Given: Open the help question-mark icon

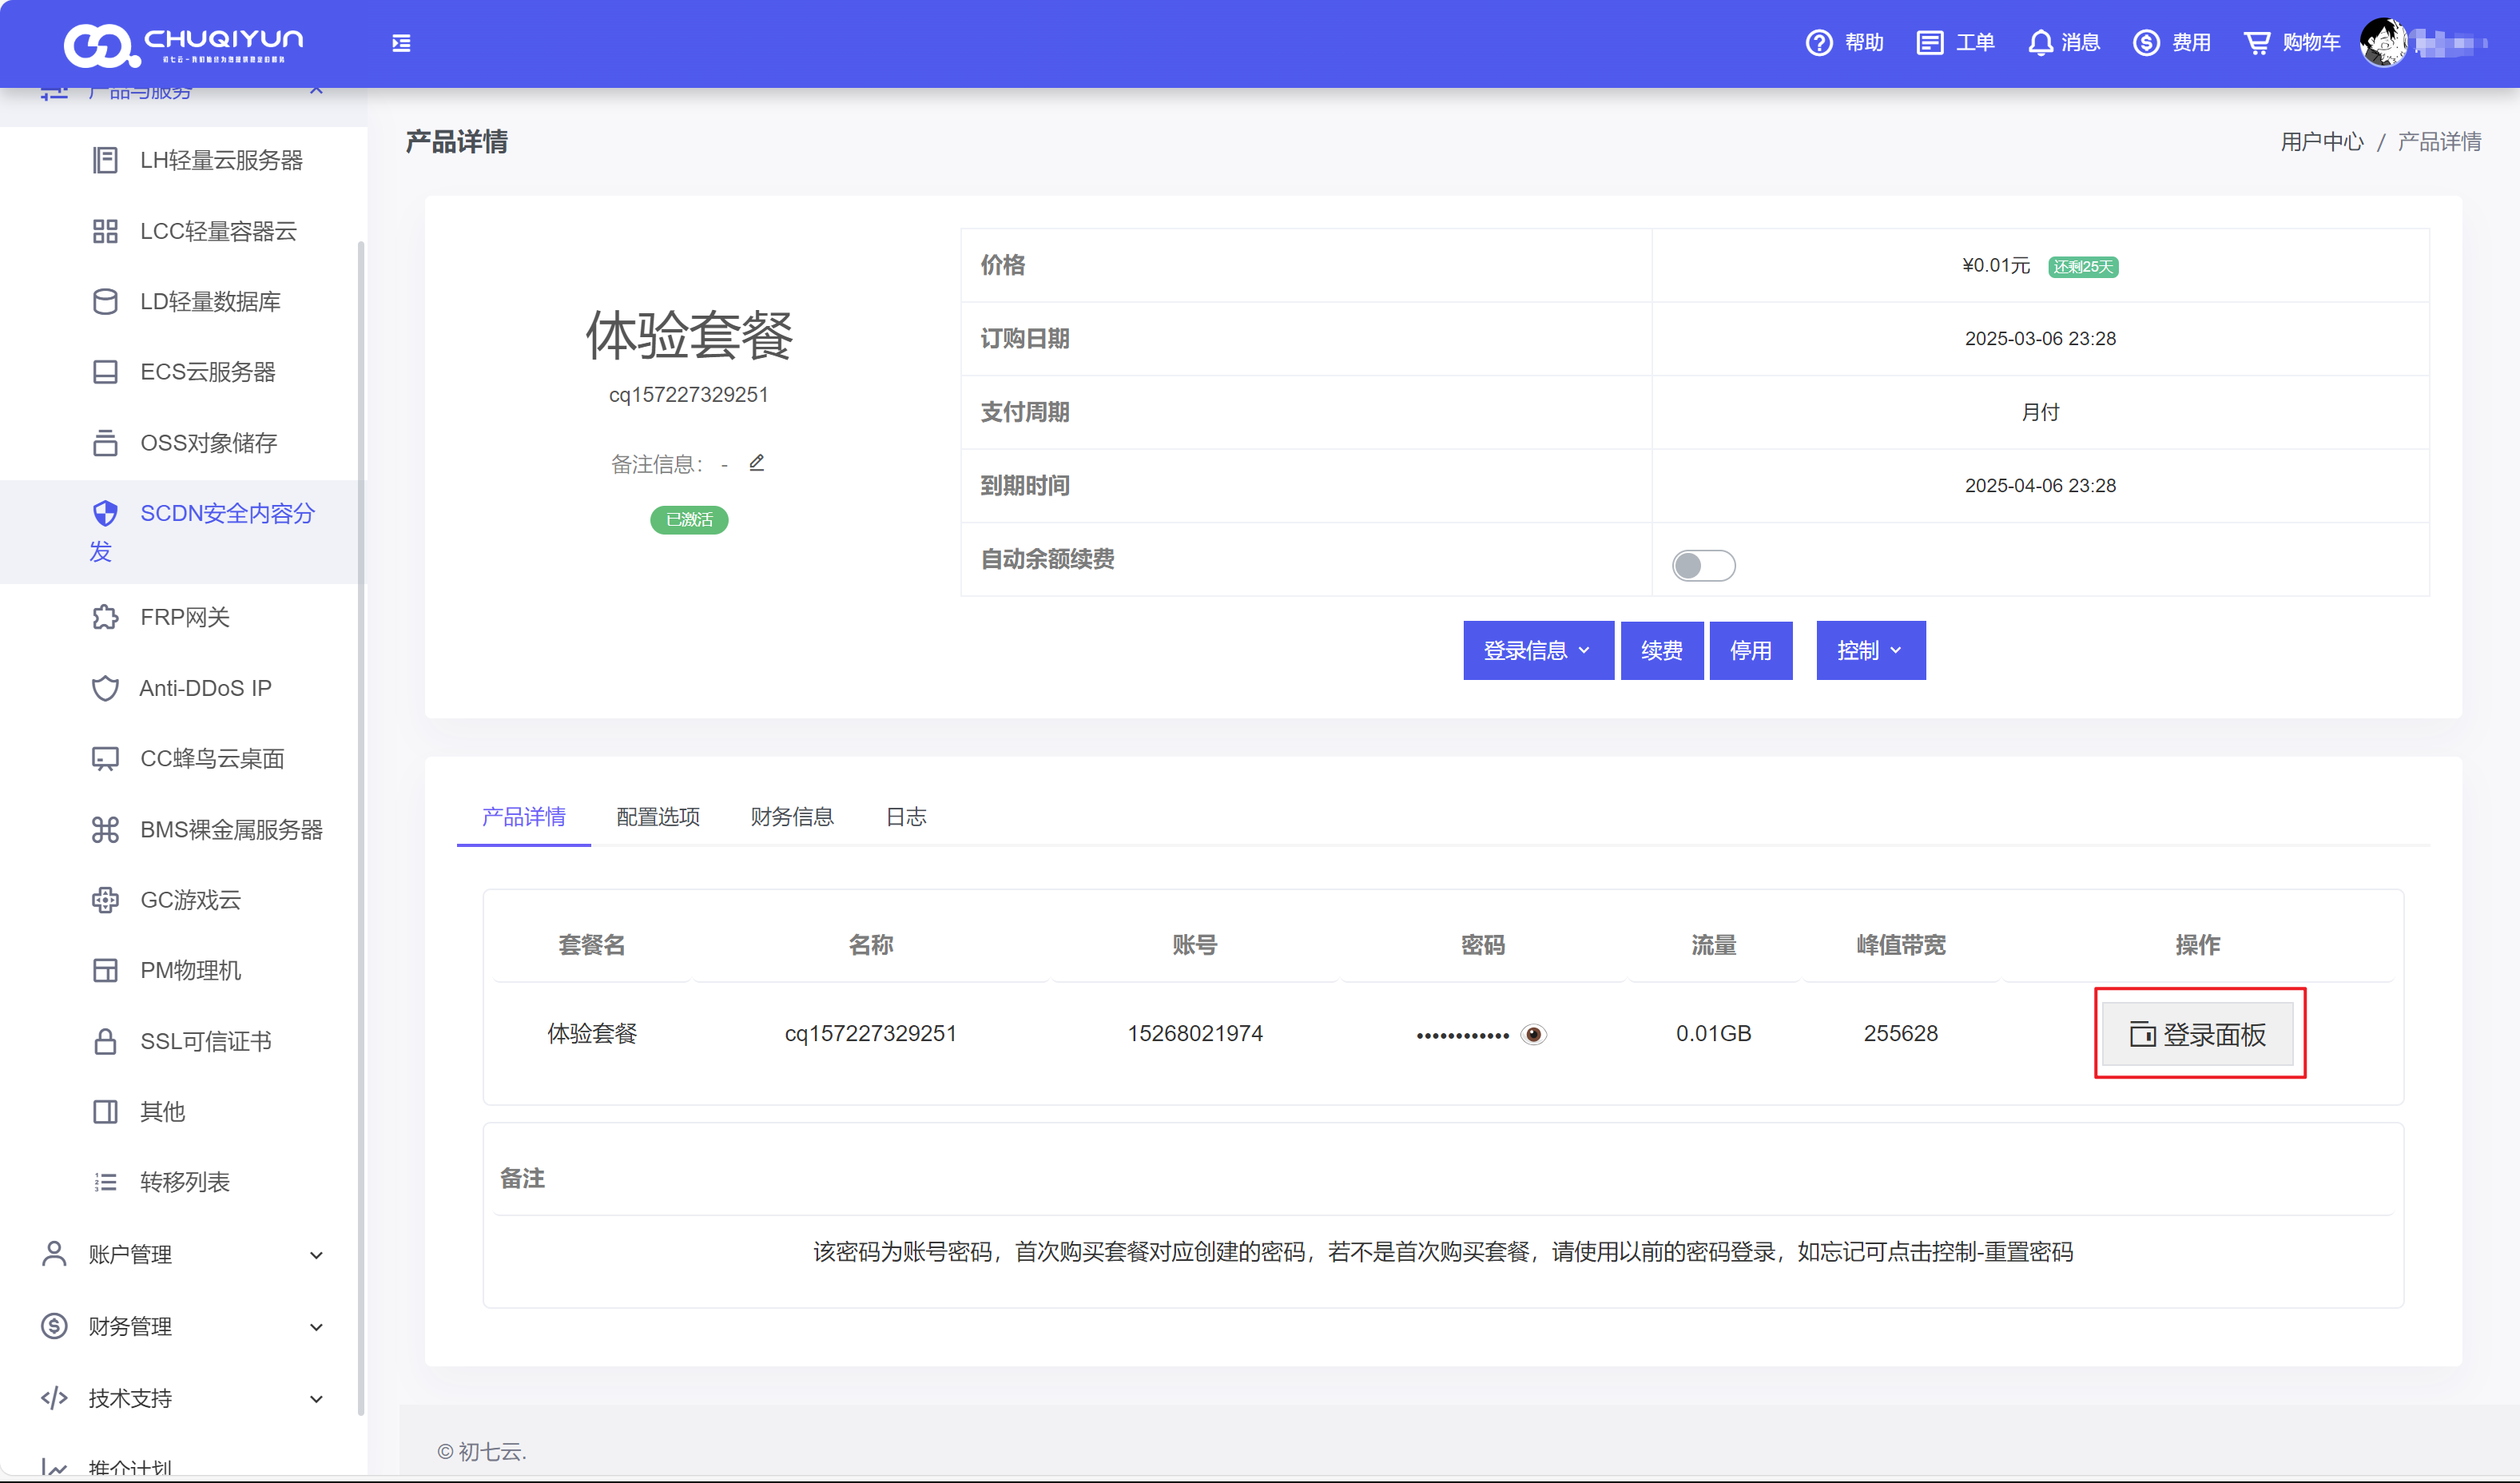Looking at the screenshot, I should (x=1818, y=43).
